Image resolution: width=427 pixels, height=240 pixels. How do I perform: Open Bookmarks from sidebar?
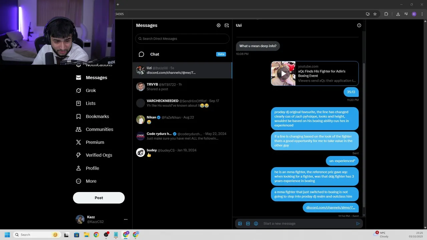[x=93, y=116]
